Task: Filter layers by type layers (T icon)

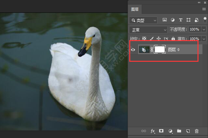Action: click(x=180, y=20)
